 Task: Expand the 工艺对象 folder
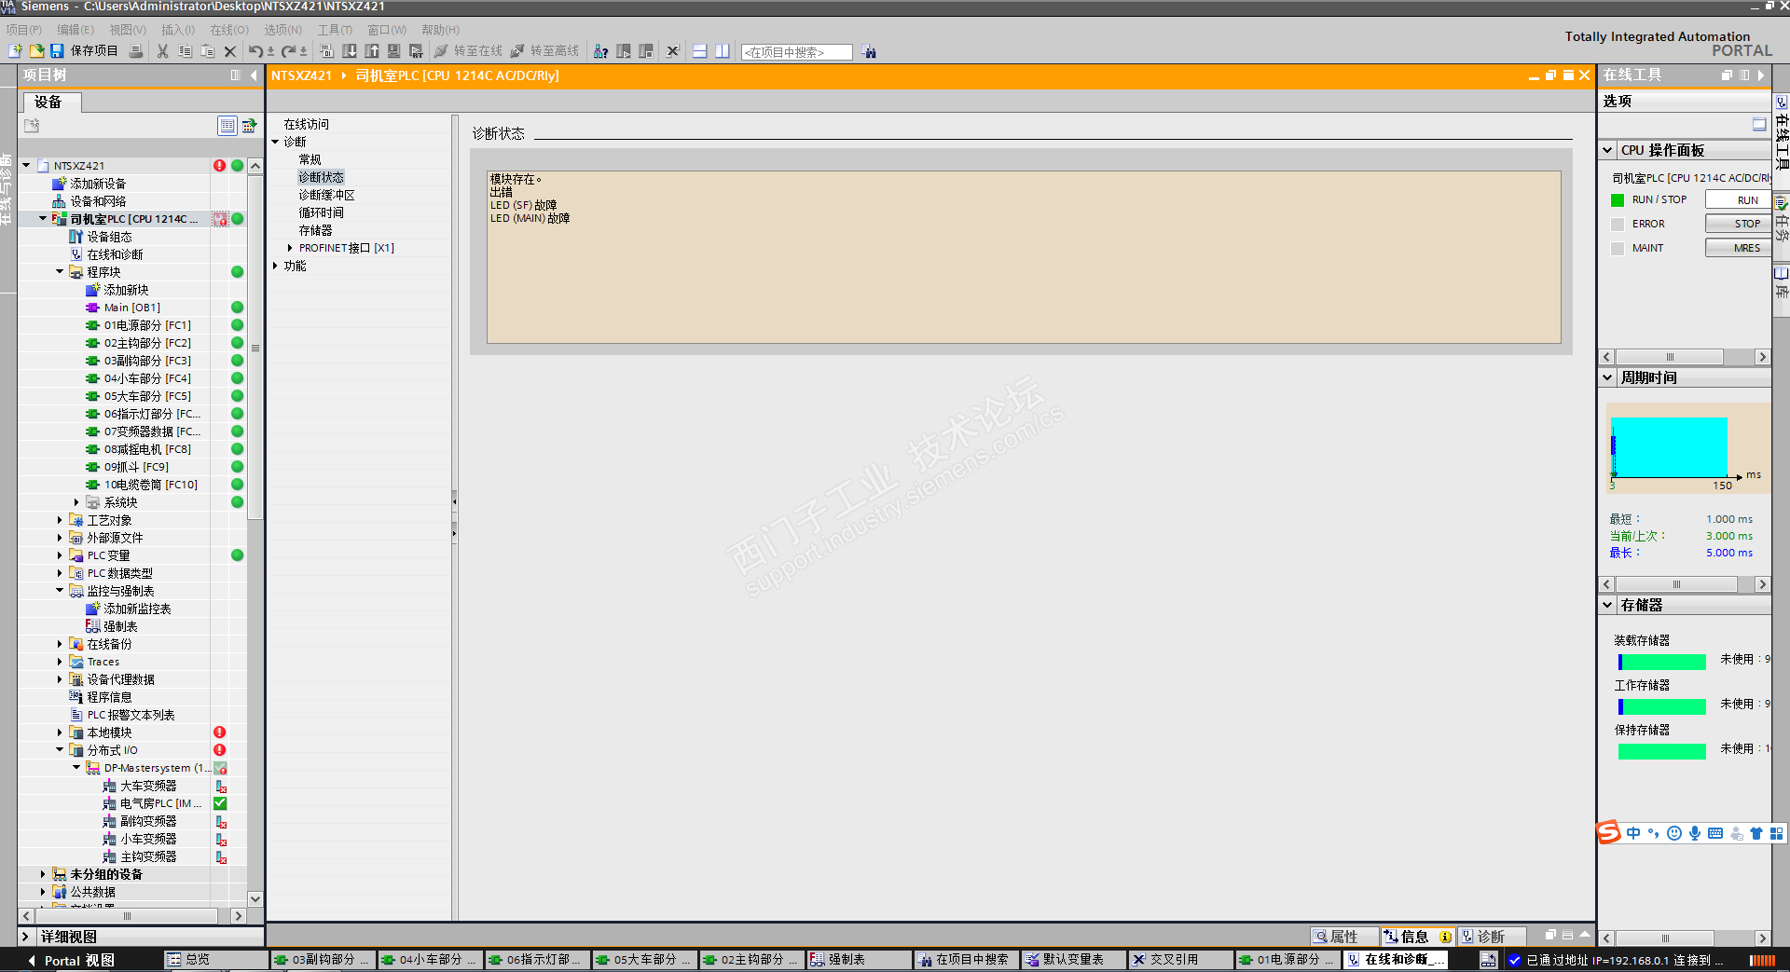coord(61,520)
